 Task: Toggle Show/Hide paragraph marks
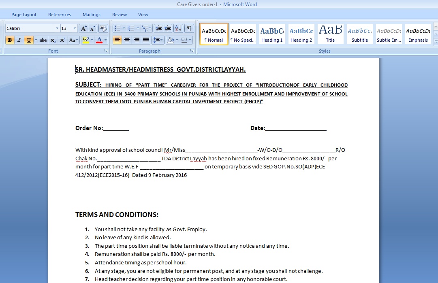[189, 28]
